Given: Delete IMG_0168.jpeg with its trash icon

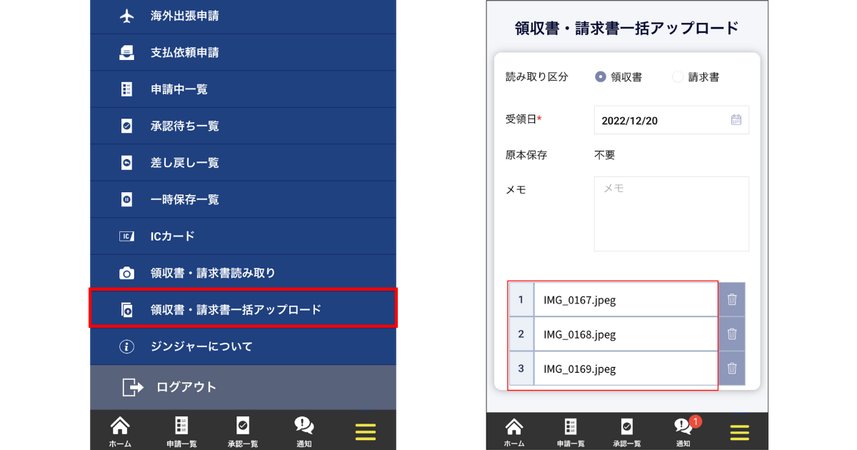Looking at the screenshot, I should [x=731, y=334].
